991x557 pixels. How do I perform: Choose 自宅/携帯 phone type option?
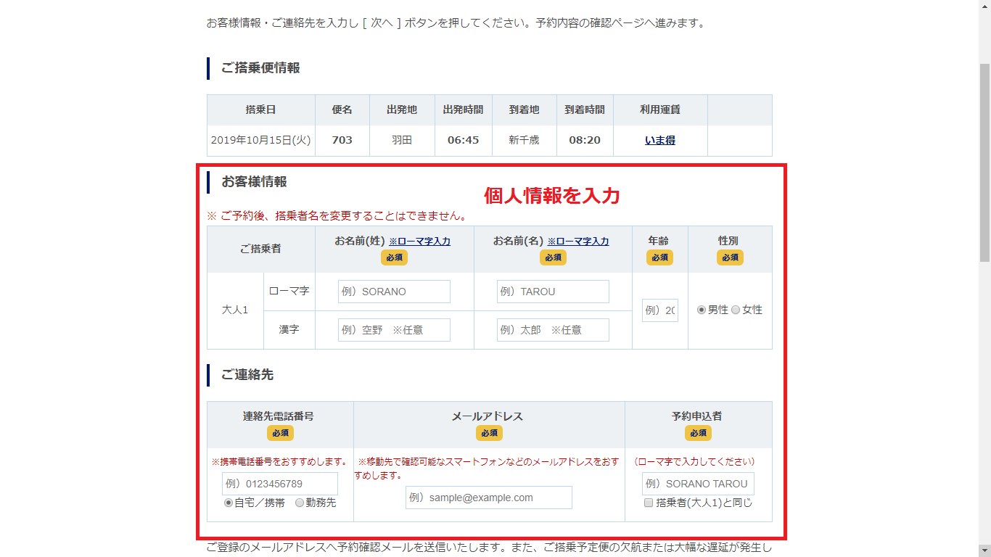[x=229, y=503]
